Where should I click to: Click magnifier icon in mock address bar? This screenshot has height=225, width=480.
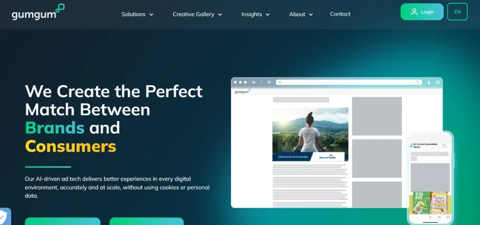pos(417,82)
